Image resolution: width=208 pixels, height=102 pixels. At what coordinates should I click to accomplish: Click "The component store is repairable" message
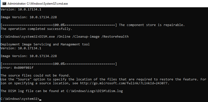[152, 25]
